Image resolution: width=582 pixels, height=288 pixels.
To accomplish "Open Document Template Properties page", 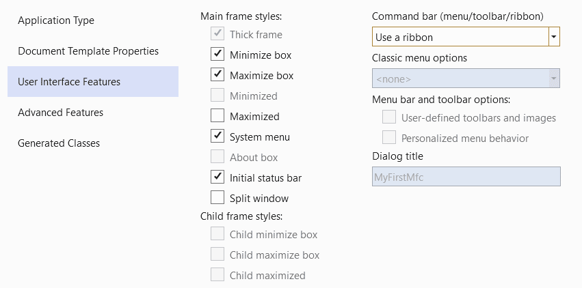I will coord(88,51).
